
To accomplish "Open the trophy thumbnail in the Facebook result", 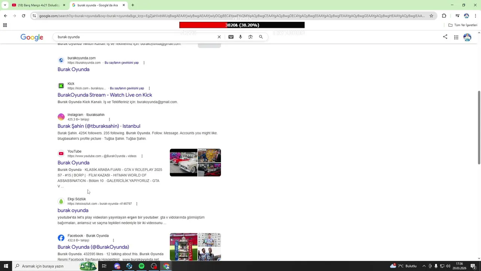I will [x=183, y=247].
